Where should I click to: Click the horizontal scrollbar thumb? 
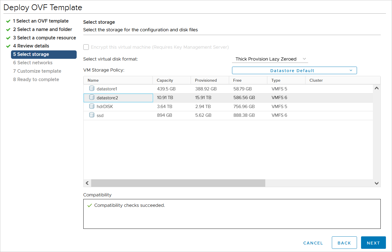[178, 183]
